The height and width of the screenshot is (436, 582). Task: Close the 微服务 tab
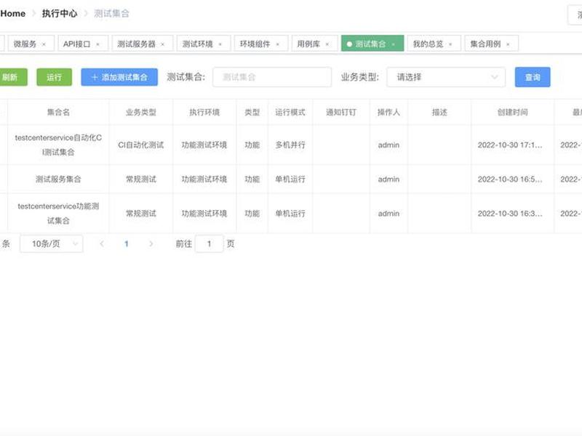[x=44, y=44]
